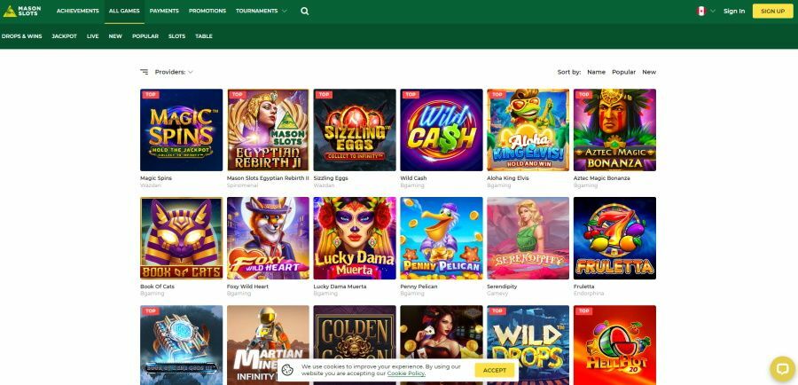
Task: Open the Cookie Policy link
Action: coord(406,373)
